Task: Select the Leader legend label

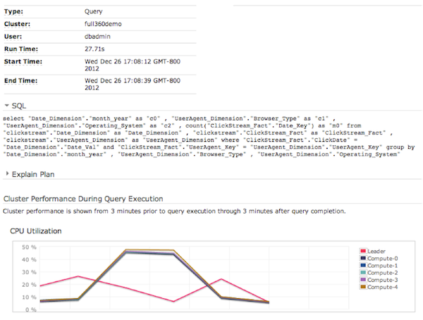Action: [x=377, y=251]
